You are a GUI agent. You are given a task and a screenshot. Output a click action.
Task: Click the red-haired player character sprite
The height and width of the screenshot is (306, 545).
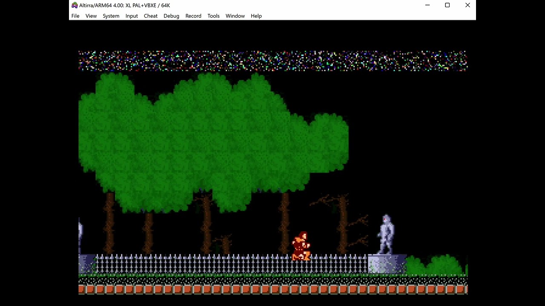tap(301, 246)
